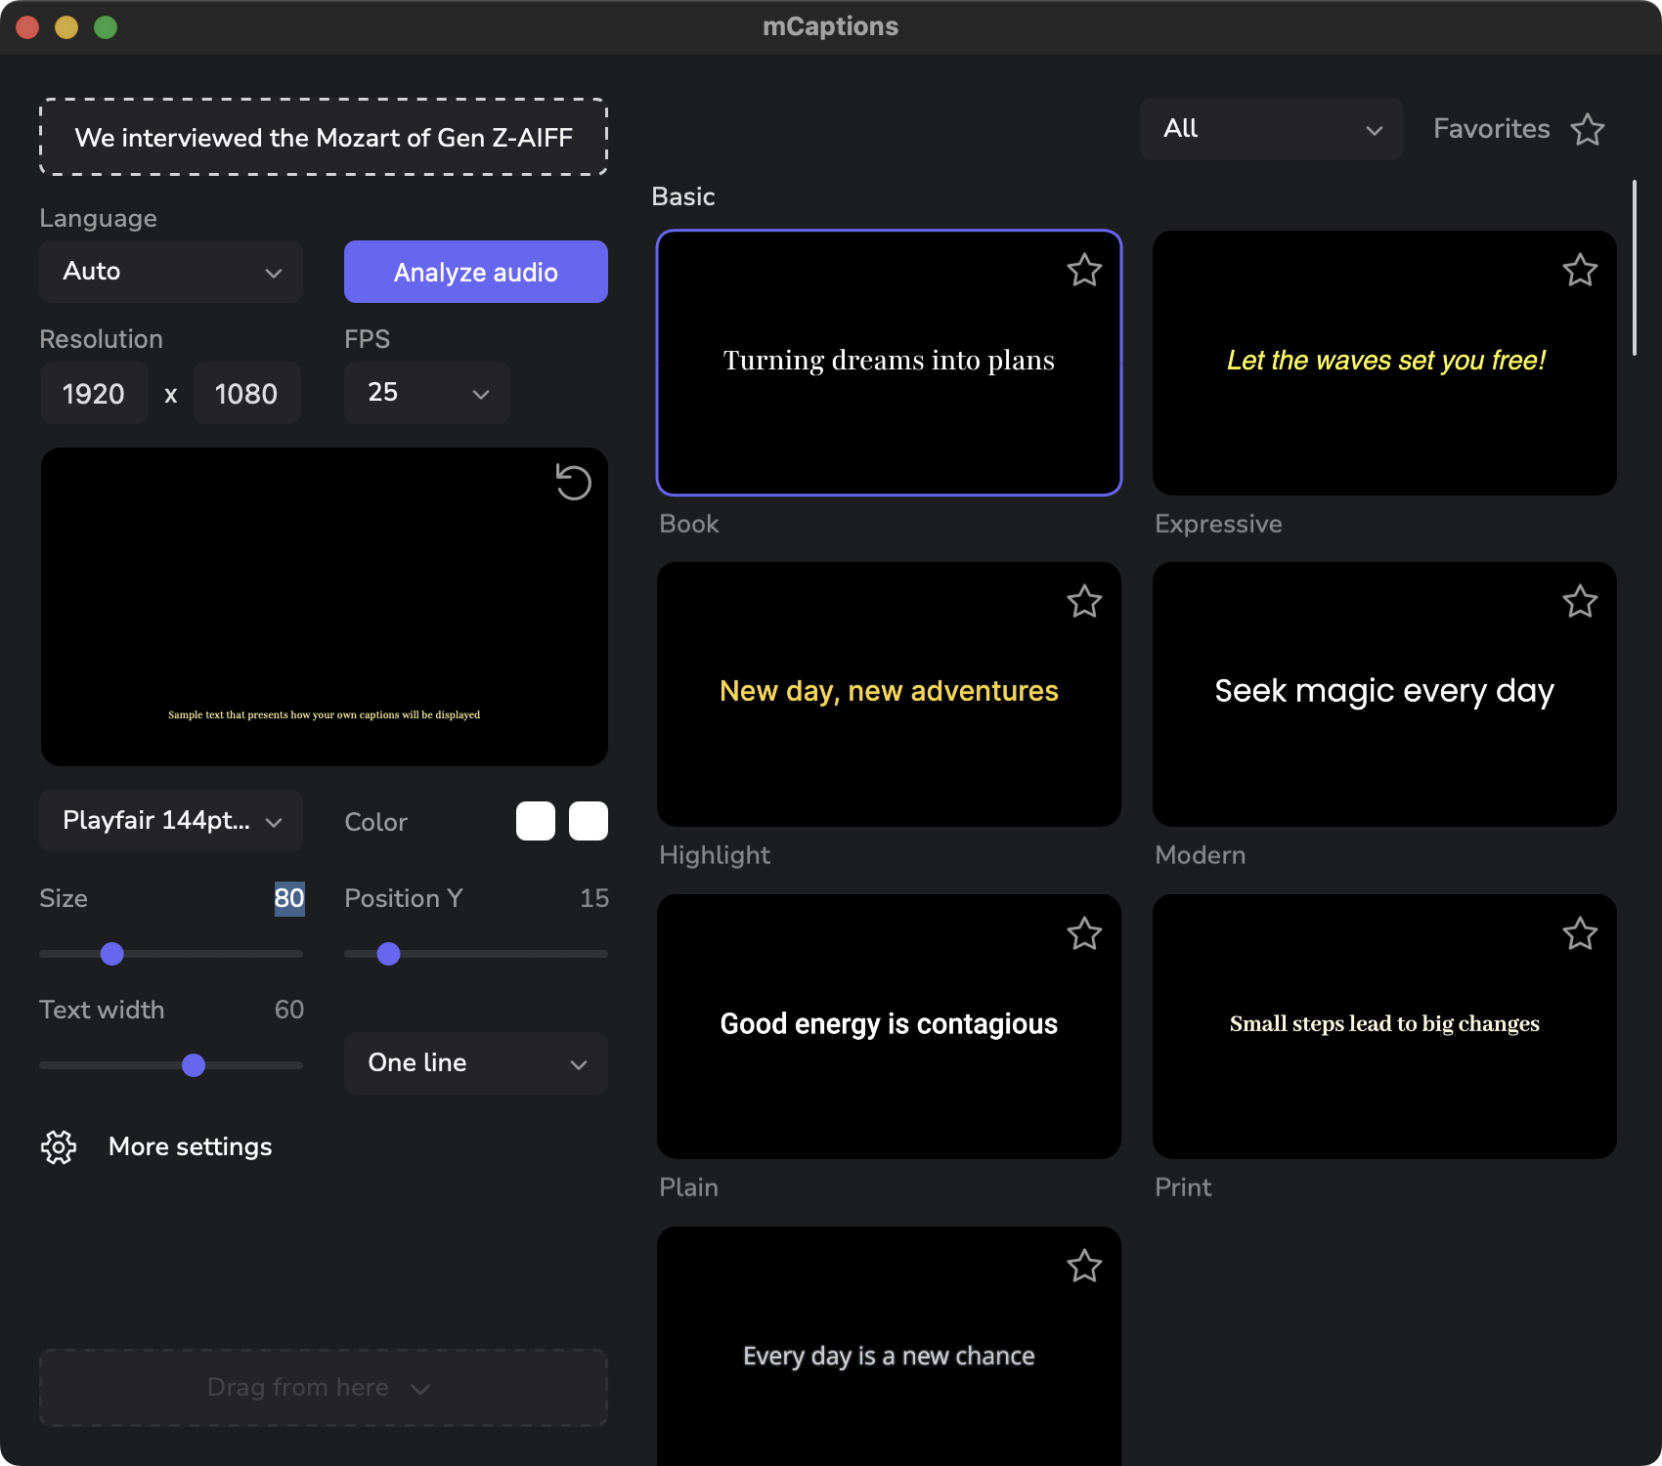Click the Text width slider handle

194,1065
